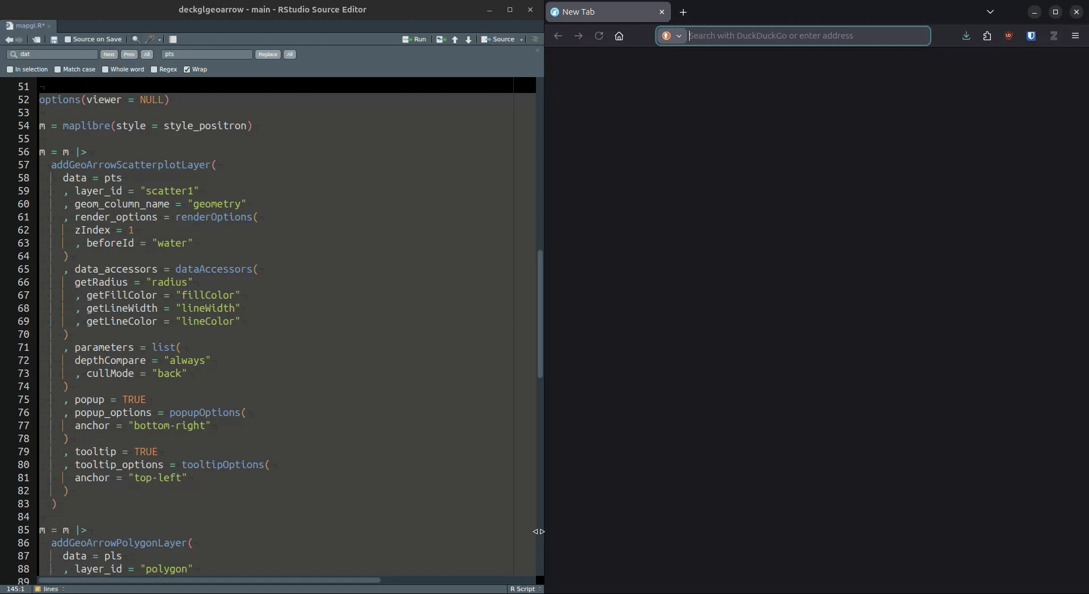
Task: Re-run the previous code region
Action: coord(441,40)
